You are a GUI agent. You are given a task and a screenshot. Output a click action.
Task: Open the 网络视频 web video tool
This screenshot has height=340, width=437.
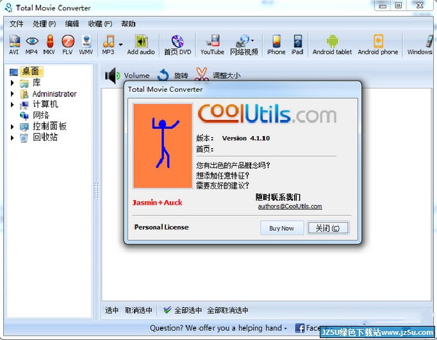[x=243, y=45]
